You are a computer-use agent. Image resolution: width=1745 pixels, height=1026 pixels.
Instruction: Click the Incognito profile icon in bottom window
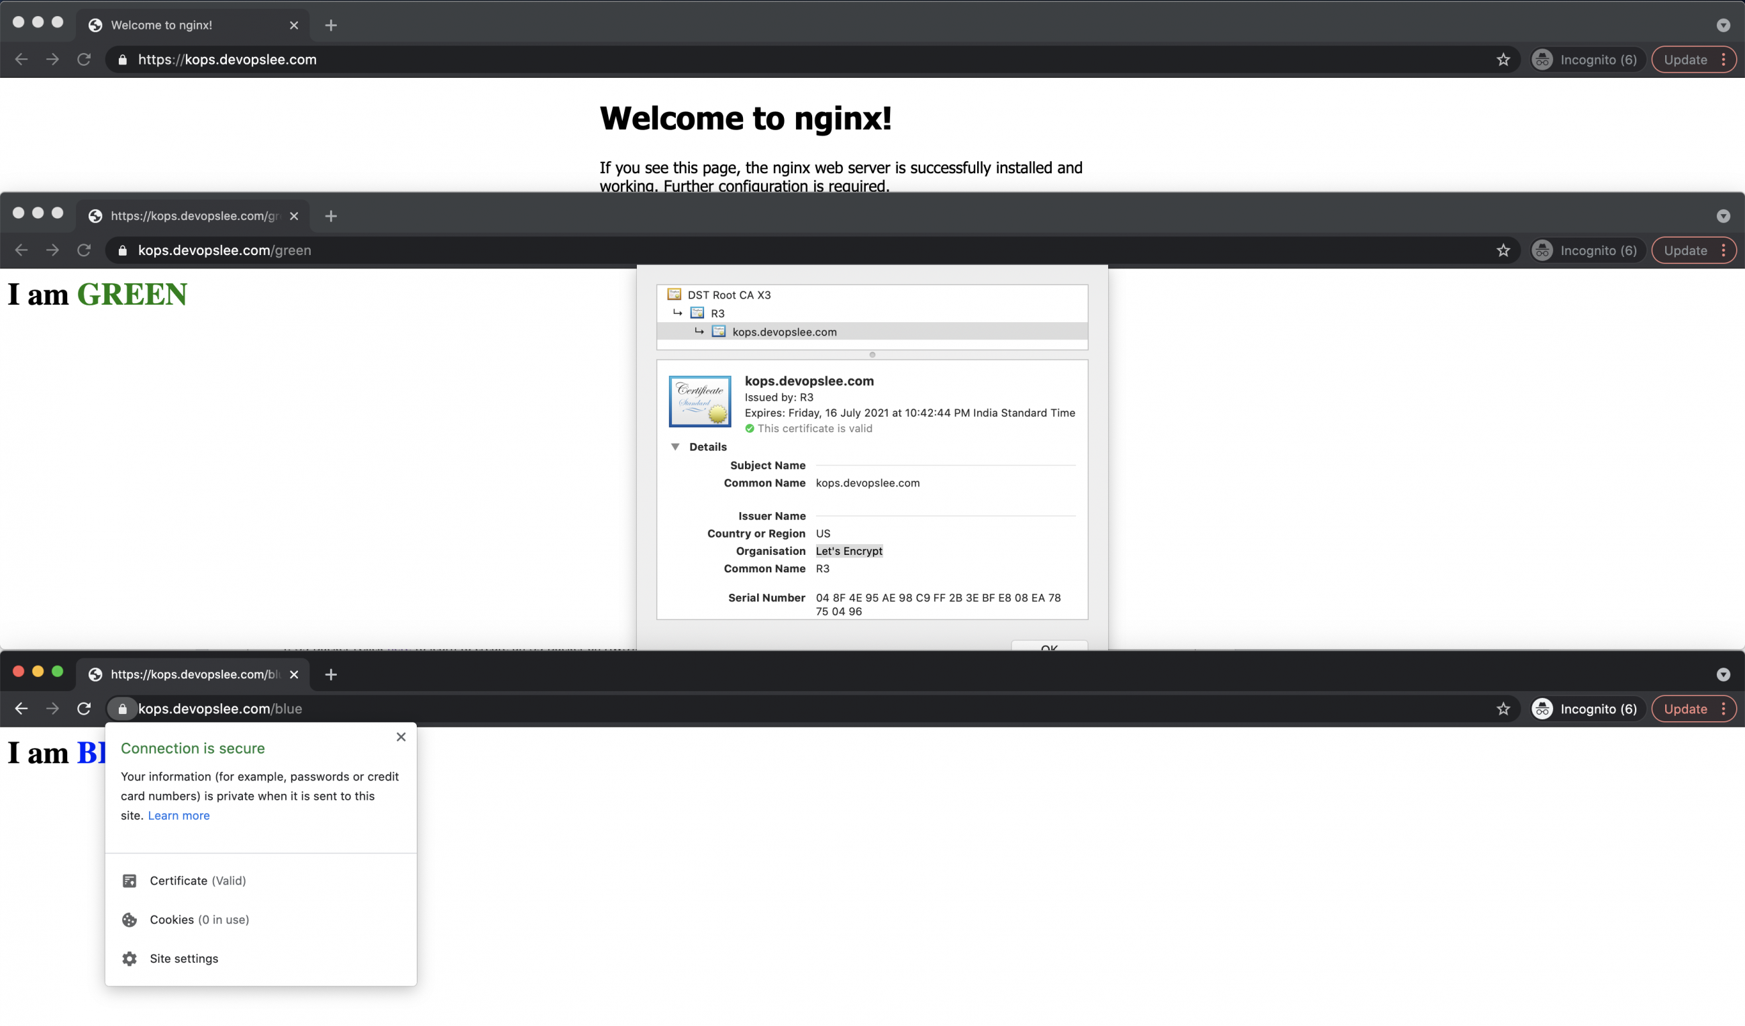click(1542, 708)
